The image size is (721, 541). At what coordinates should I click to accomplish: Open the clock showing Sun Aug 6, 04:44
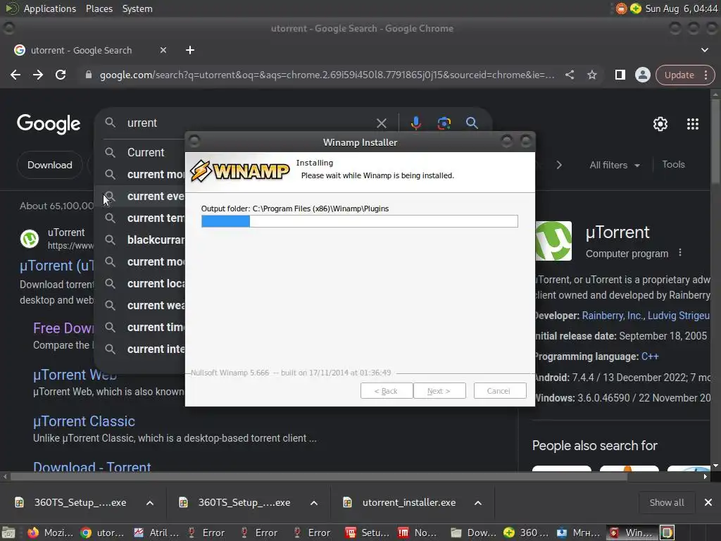(x=681, y=8)
